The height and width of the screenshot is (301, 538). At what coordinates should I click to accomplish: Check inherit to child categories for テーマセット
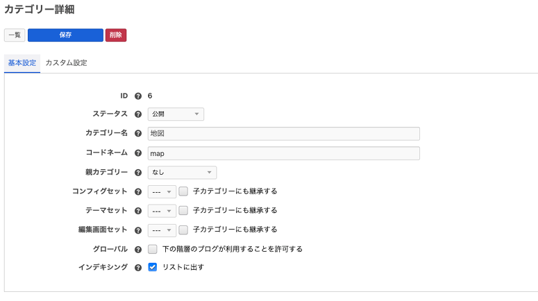(184, 211)
